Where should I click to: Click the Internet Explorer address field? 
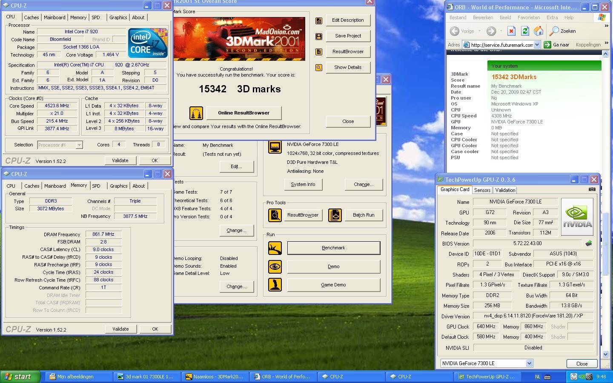tap(498, 45)
